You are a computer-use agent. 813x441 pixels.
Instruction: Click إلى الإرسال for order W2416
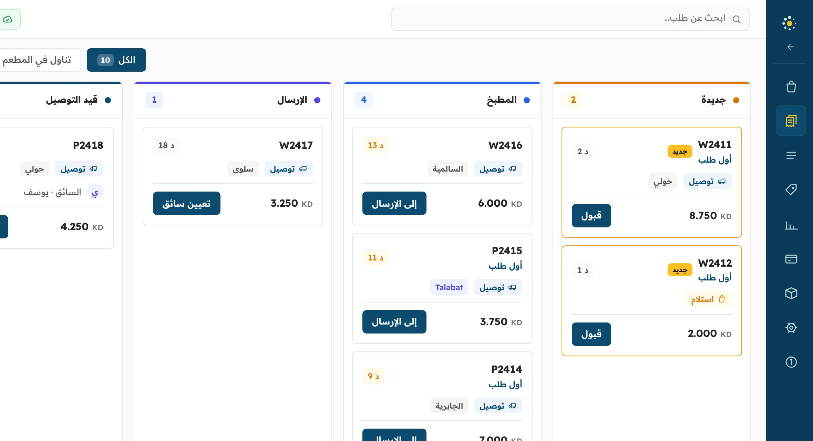(394, 203)
